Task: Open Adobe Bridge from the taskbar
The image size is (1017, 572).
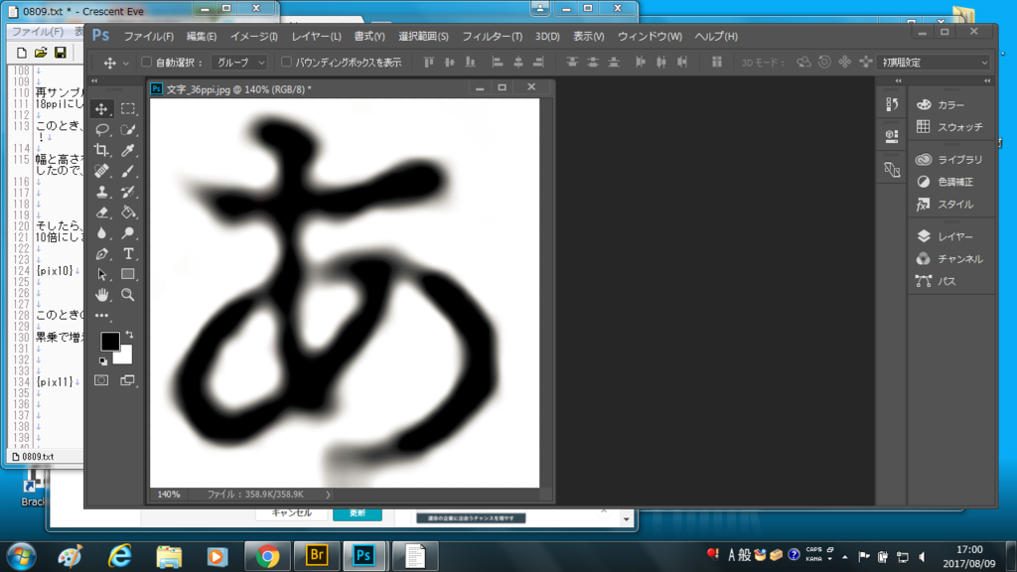Action: pyautogui.click(x=317, y=556)
